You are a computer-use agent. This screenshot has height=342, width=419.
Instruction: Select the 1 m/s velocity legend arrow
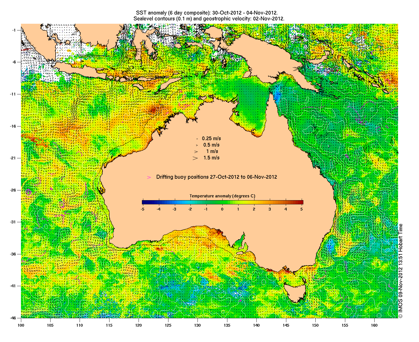196,152
